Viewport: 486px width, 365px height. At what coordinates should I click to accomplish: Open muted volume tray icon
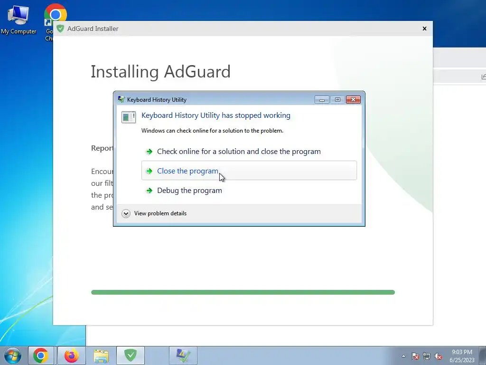[x=438, y=356]
